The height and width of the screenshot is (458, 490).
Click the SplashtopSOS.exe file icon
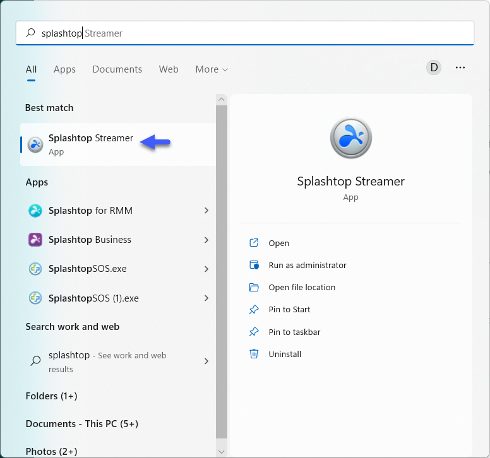pos(35,269)
